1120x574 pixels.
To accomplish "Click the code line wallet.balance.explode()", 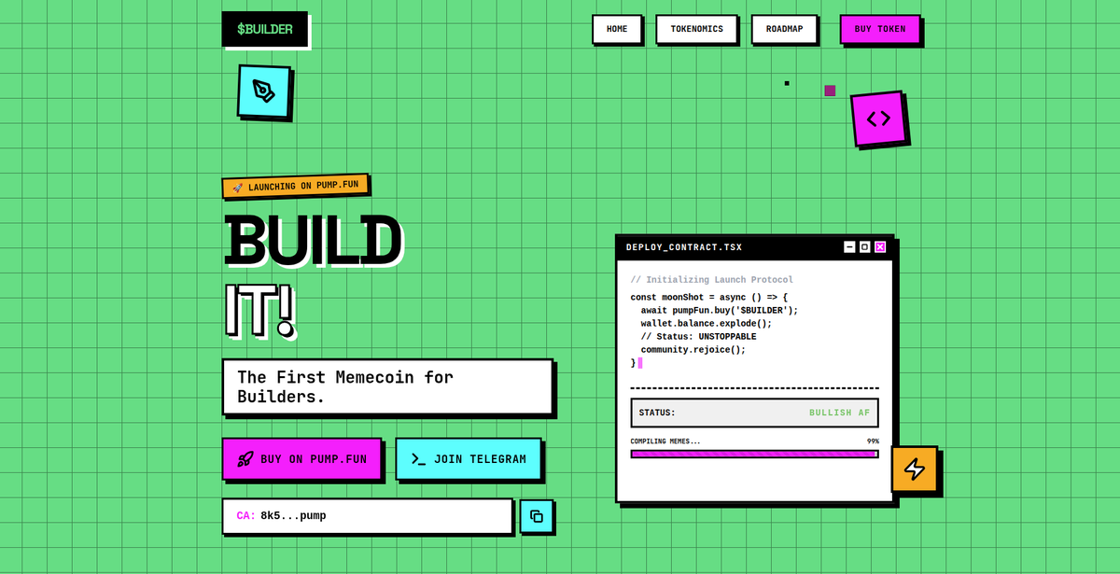I will click(707, 324).
